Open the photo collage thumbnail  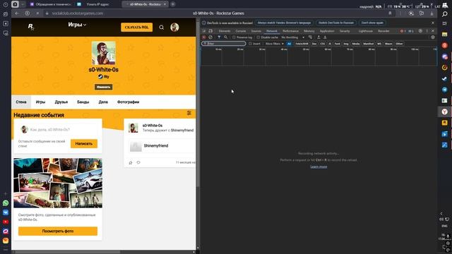[58, 183]
